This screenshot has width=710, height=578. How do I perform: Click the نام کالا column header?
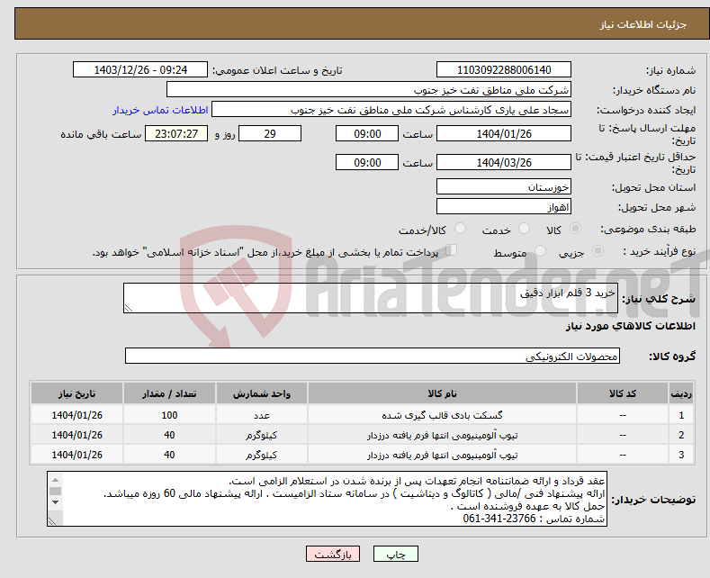point(442,393)
